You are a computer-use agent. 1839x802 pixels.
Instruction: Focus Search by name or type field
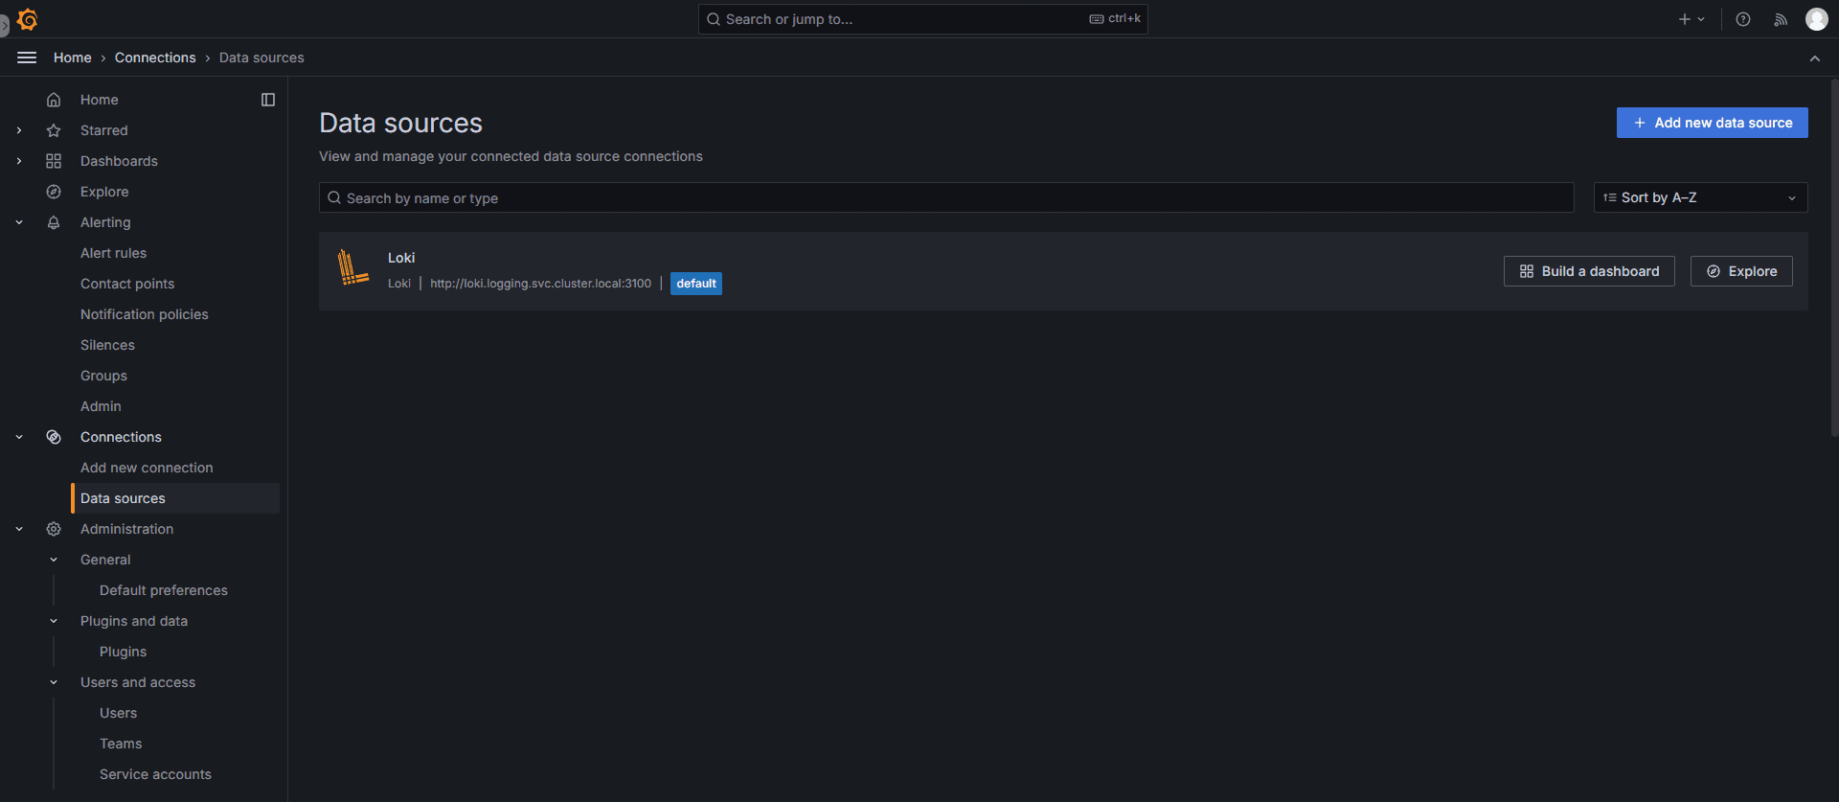(x=946, y=197)
